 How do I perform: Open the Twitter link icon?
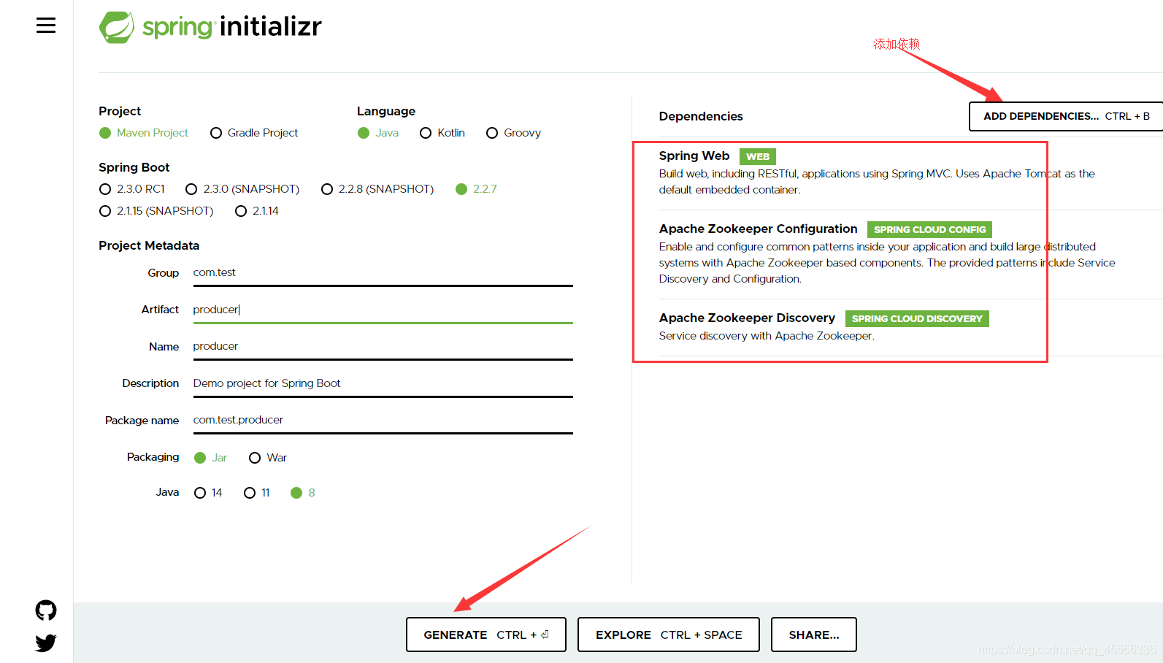(x=46, y=643)
